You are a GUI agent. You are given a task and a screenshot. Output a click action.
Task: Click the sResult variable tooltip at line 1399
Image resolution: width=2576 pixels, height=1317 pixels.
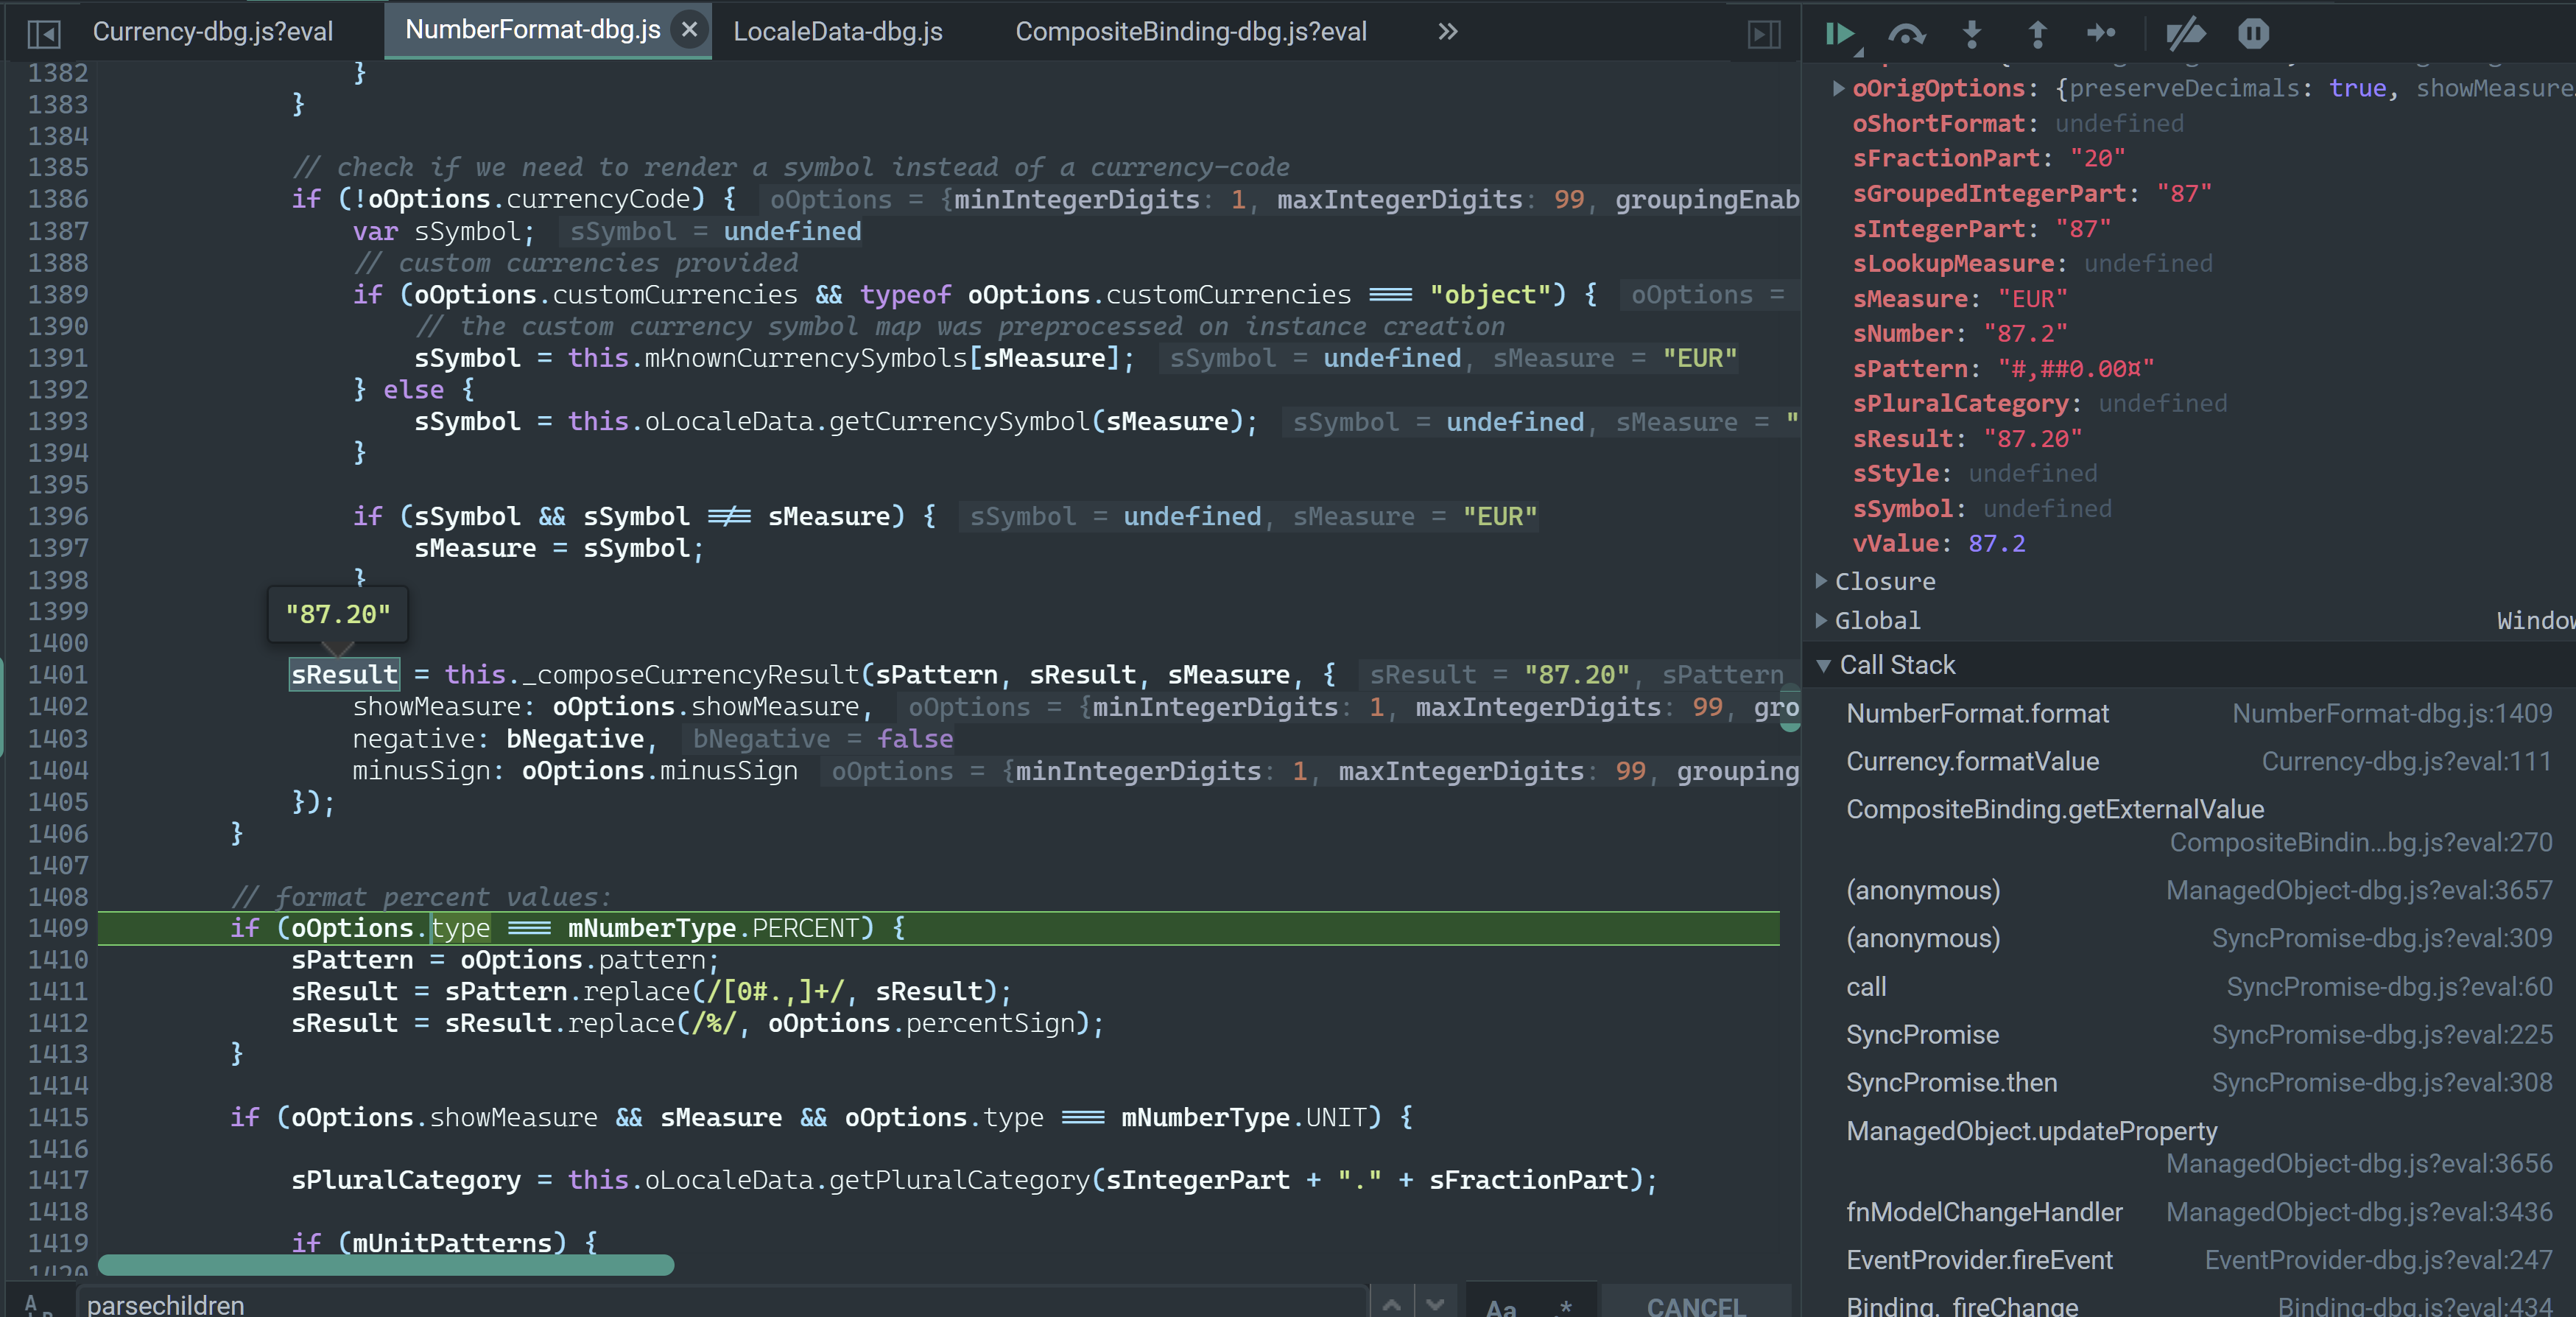tap(336, 611)
